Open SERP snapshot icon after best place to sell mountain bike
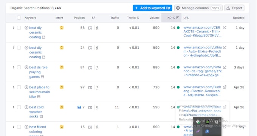 [x=39, y=97]
